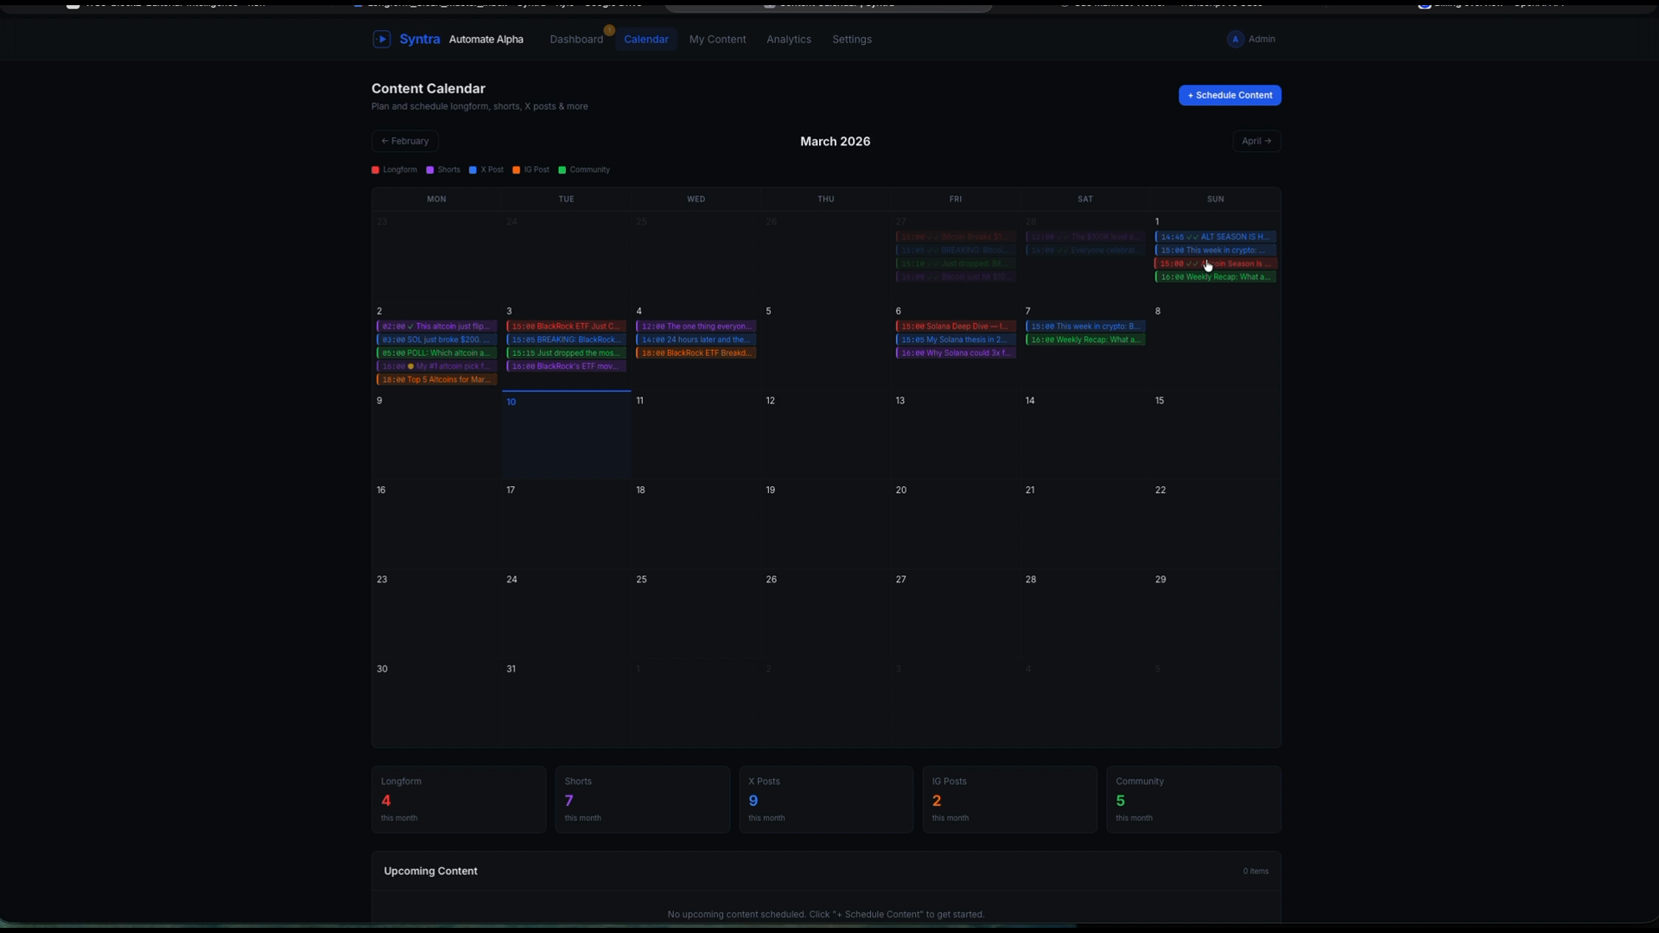This screenshot has width=1659, height=933.
Task: Open 15:05 My Solana thesis event
Action: pos(956,340)
